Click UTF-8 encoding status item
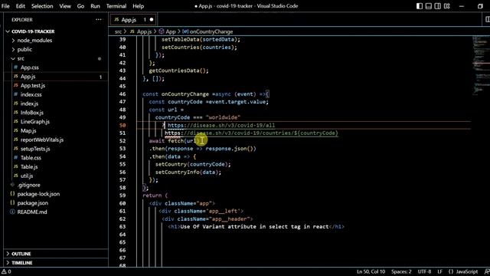 coord(424,271)
